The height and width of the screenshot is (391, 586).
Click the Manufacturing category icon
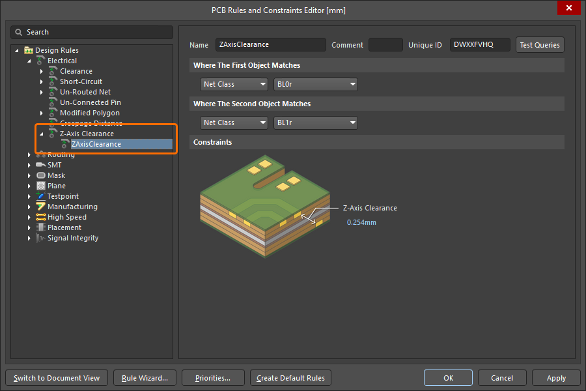click(x=41, y=207)
